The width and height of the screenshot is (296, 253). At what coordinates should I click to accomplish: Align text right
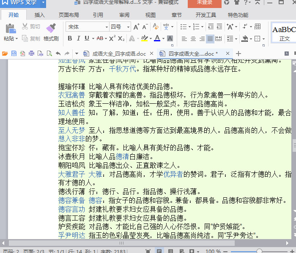tap(202, 39)
